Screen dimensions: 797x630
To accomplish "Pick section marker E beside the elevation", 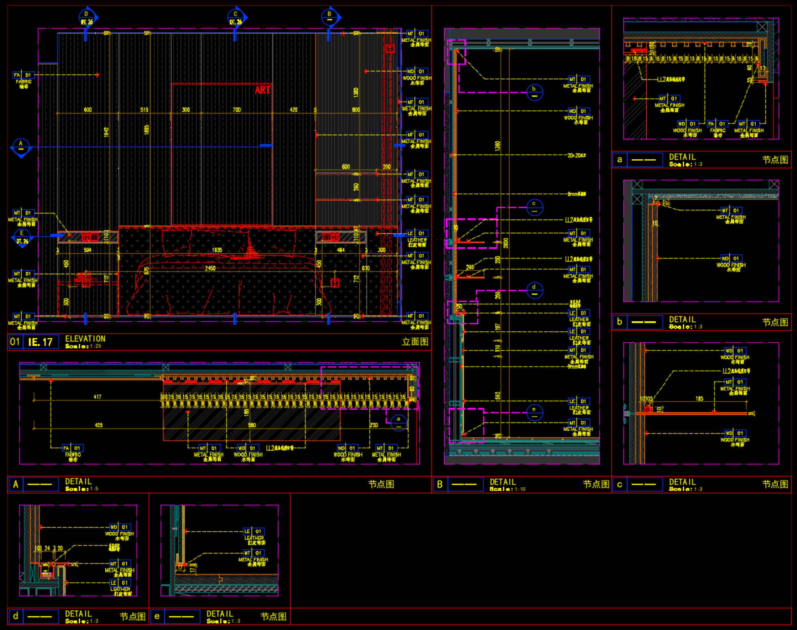I will (x=22, y=238).
